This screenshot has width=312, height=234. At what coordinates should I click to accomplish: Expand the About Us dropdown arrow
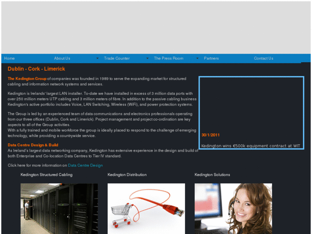[97, 58]
